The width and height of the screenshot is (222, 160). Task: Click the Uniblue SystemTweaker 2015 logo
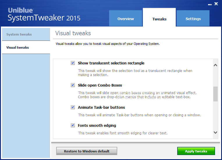coord(44,15)
